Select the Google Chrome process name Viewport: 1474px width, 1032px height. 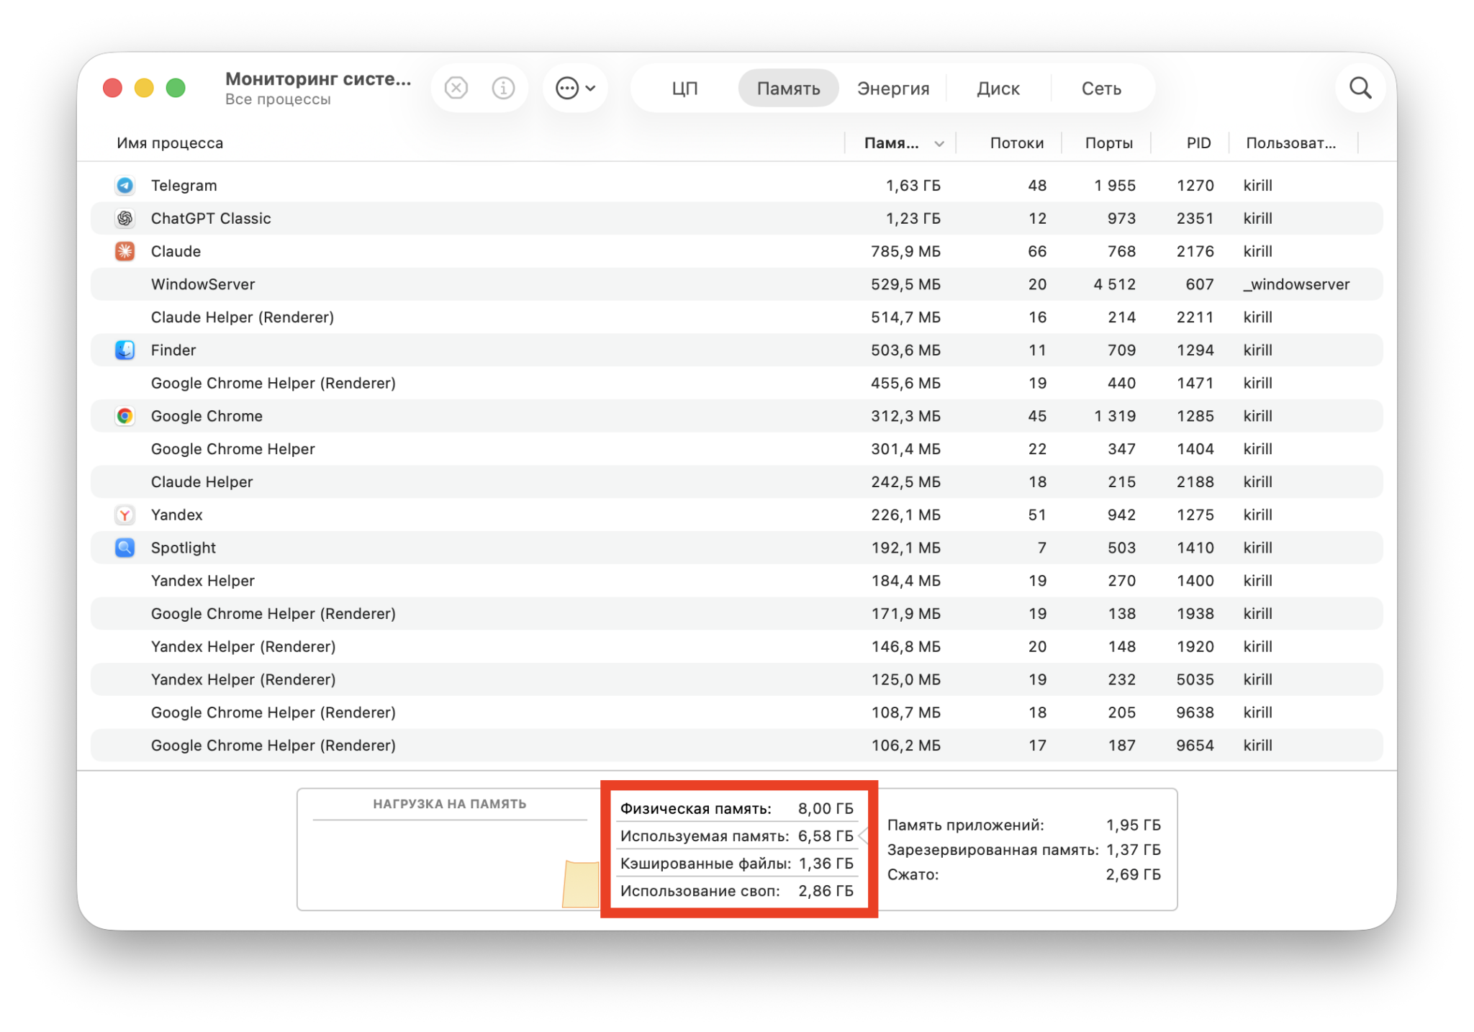point(207,416)
